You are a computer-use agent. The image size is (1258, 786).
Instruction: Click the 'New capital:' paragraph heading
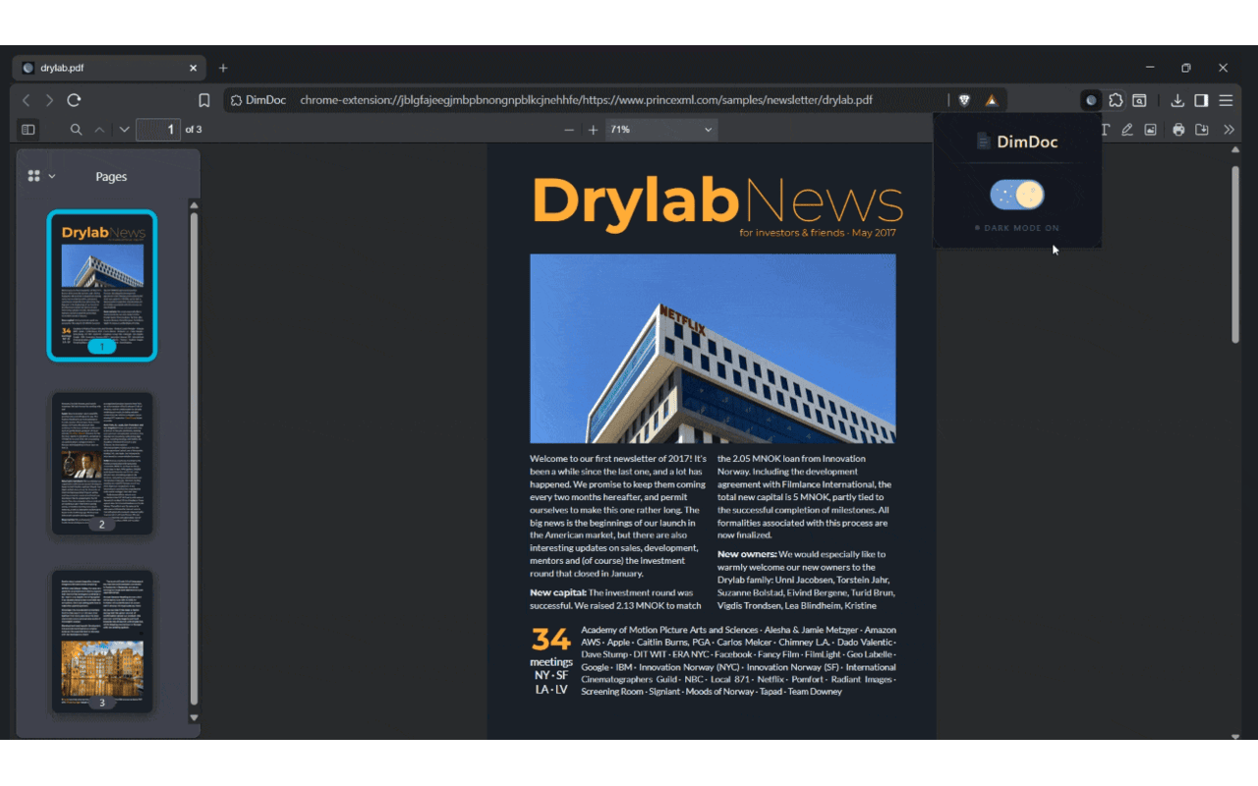[557, 592]
